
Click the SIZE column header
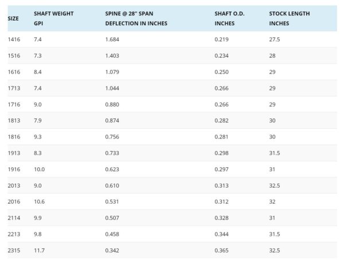point(13,19)
